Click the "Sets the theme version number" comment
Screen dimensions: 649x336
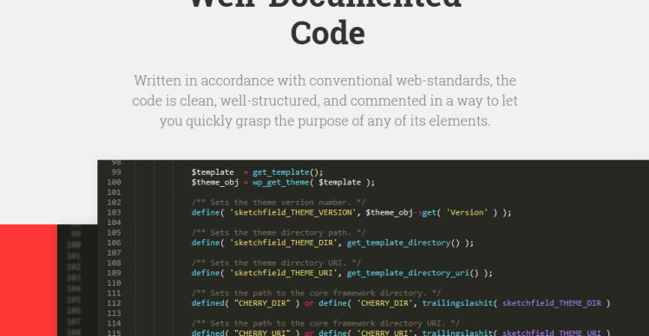(x=279, y=203)
